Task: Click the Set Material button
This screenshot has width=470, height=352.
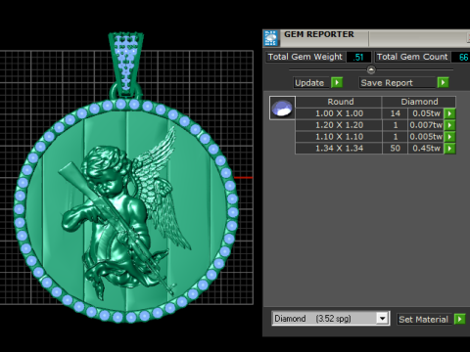Action: coord(424,319)
